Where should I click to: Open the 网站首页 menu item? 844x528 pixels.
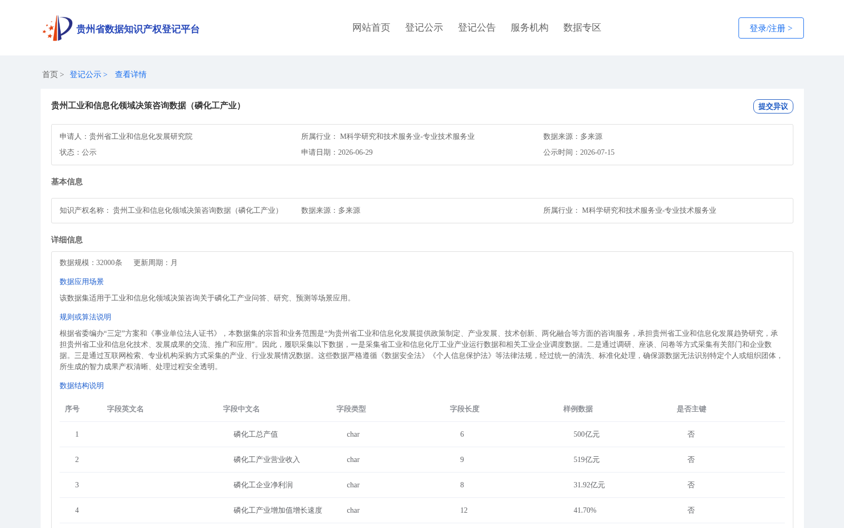tap(371, 27)
